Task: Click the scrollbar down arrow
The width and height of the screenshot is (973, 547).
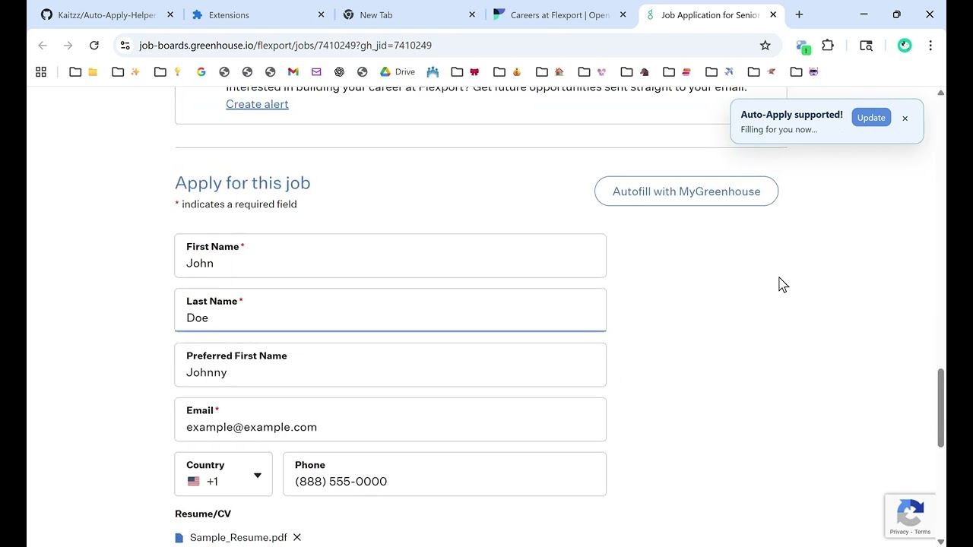Action: coord(940,542)
